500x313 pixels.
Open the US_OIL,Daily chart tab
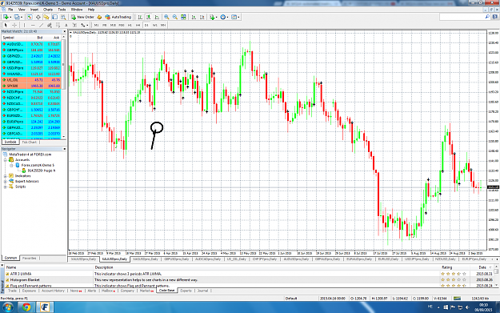(237, 259)
